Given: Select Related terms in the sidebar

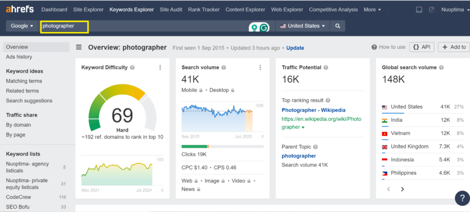Looking at the screenshot, I should point(22,91).
